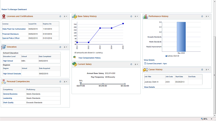Refresh the Current Salary pagelet
The width and height of the screenshot is (216, 121).
[131, 64]
